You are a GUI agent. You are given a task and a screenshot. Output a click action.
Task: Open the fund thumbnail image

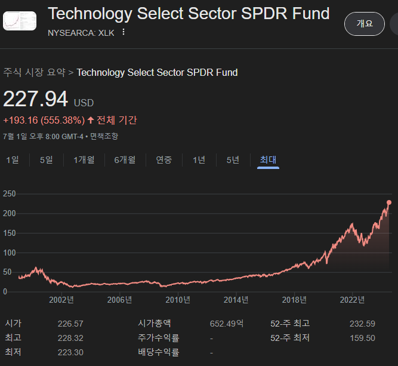(x=20, y=21)
